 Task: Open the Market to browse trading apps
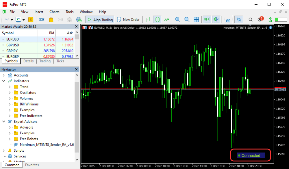[51, 19]
